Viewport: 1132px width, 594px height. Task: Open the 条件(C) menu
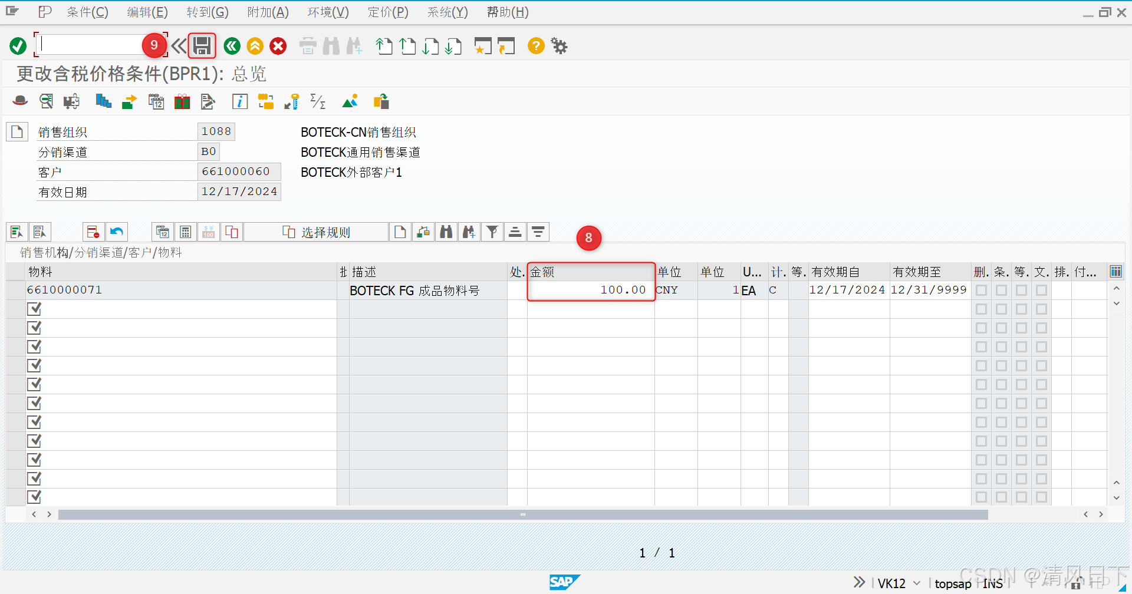coord(87,12)
